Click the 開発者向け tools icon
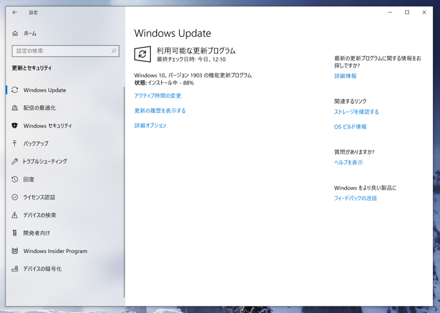 [15, 233]
